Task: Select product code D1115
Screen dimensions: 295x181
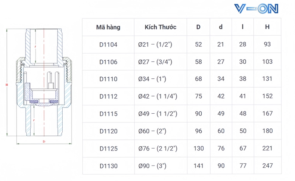Action: (x=108, y=114)
